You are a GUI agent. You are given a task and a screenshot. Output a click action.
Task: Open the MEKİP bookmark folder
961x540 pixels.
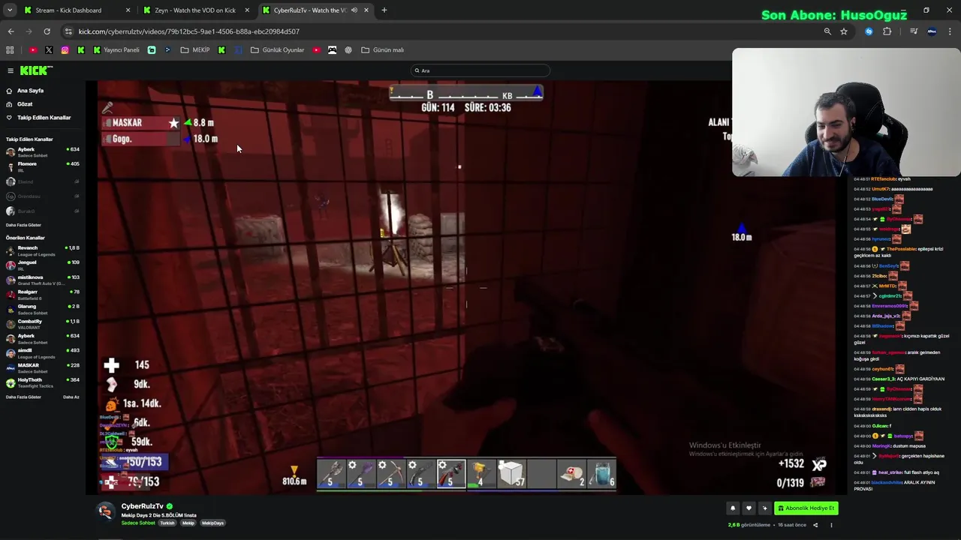(195, 50)
